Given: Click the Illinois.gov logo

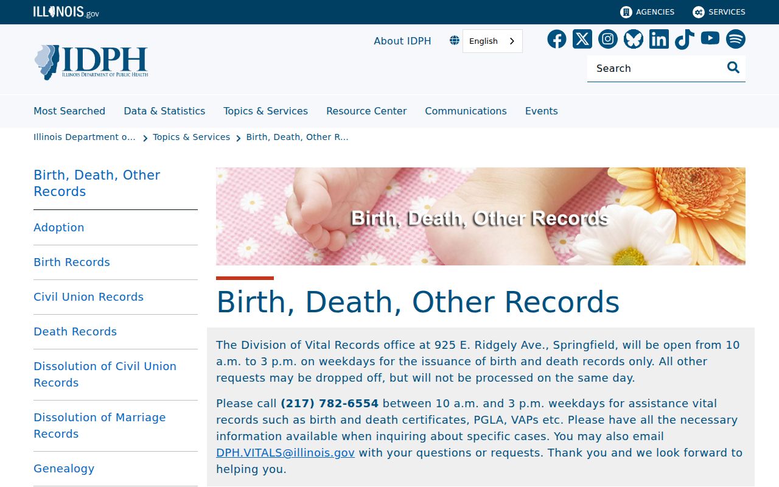Looking at the screenshot, I should coord(66,12).
